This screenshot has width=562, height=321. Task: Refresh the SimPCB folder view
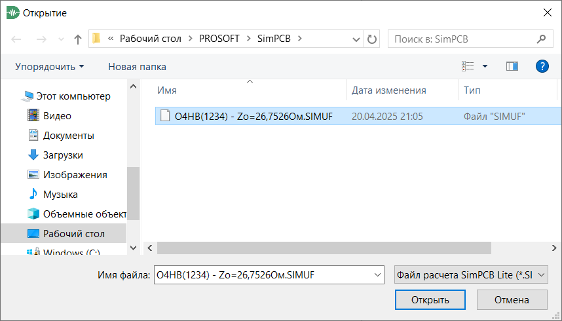[x=372, y=39]
